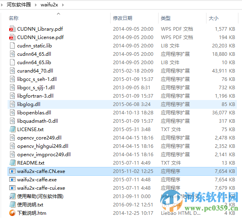Select the libgcc_s_seh-1.dll icon
This screenshot has height=218, width=242.
12,79
